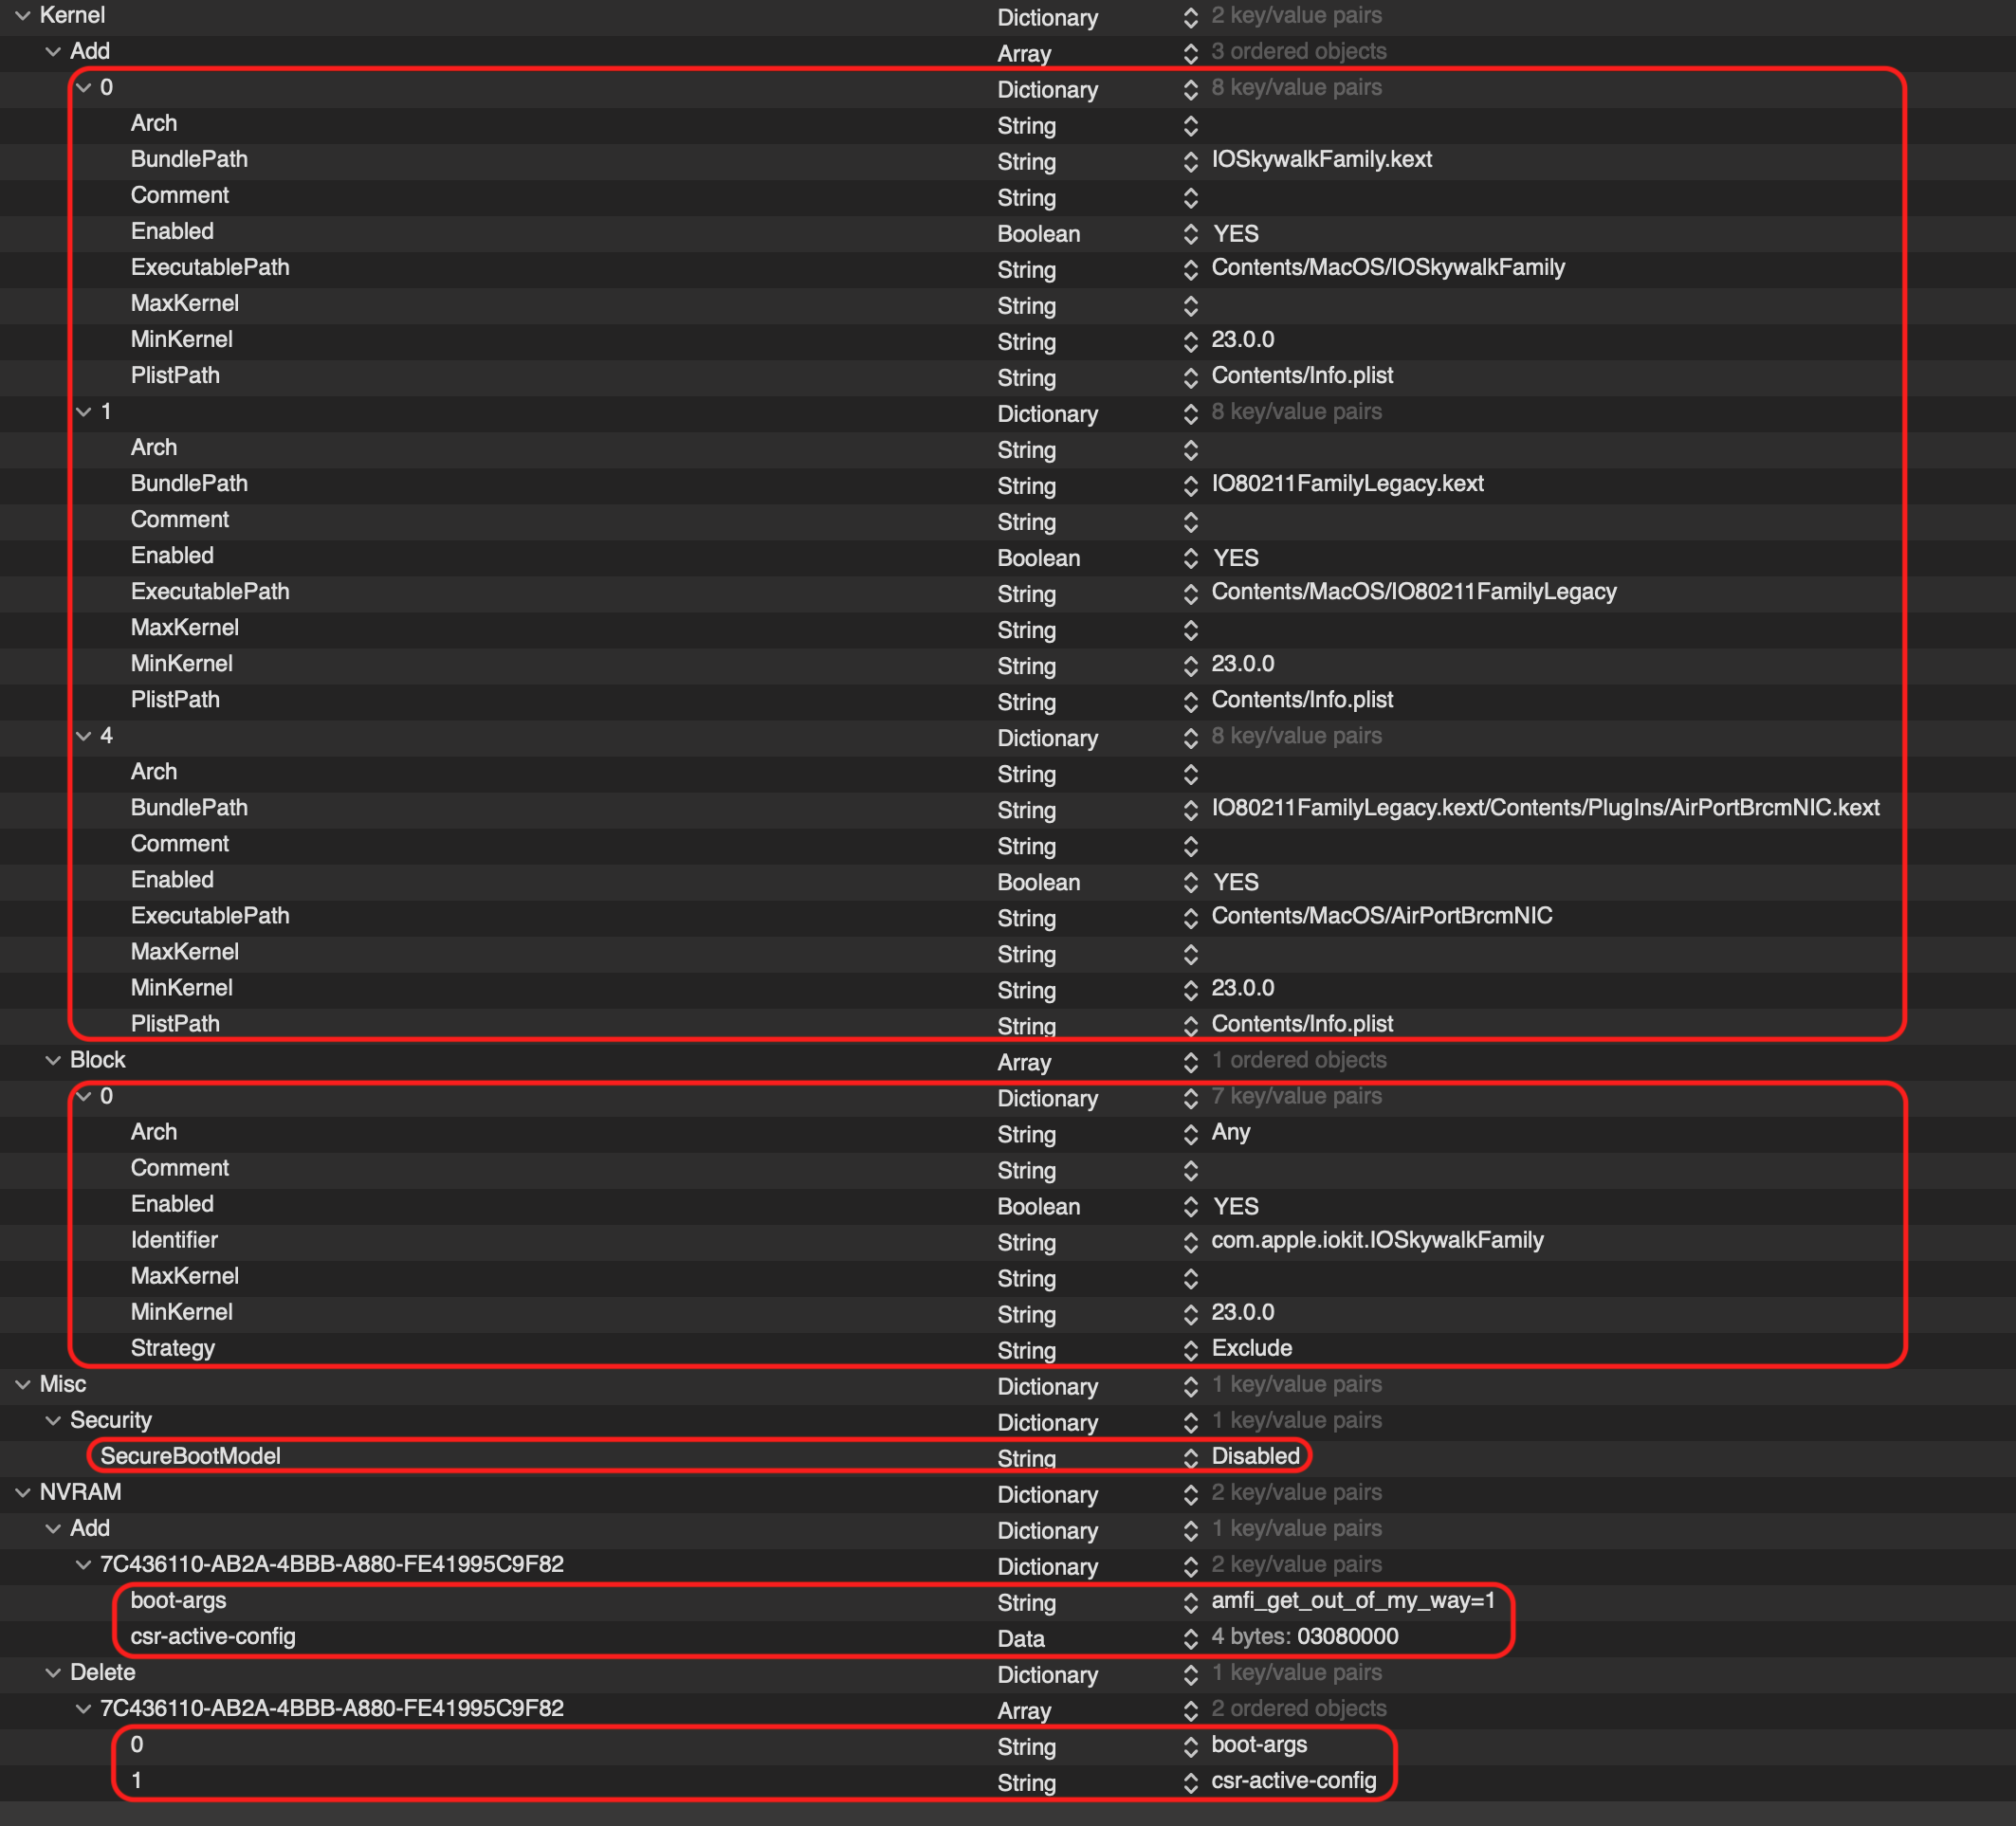Select the Kernel root key
Screen dimensions: 2016x1826
(x=72, y=16)
